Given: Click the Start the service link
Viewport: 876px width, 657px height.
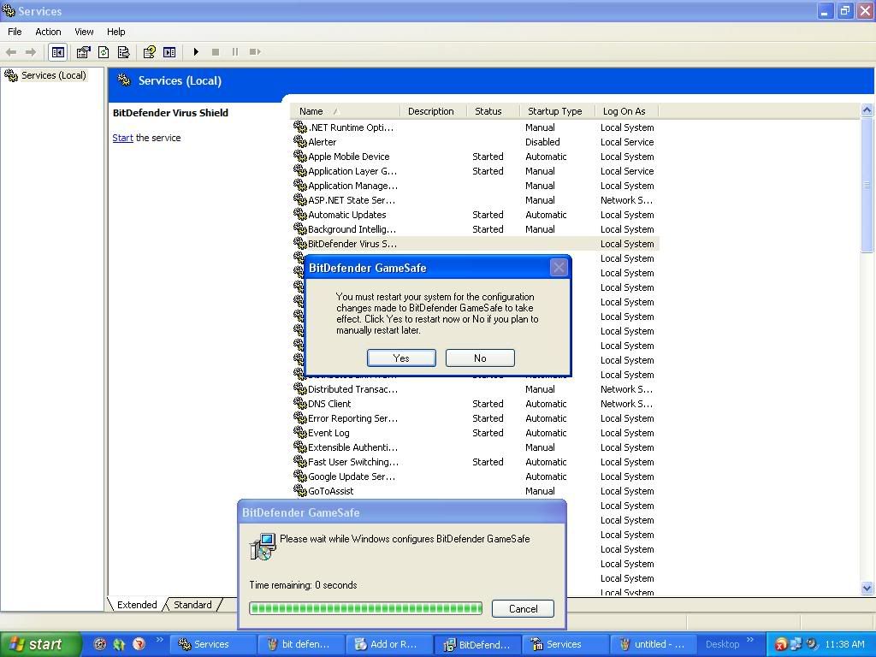Looking at the screenshot, I should (x=122, y=138).
